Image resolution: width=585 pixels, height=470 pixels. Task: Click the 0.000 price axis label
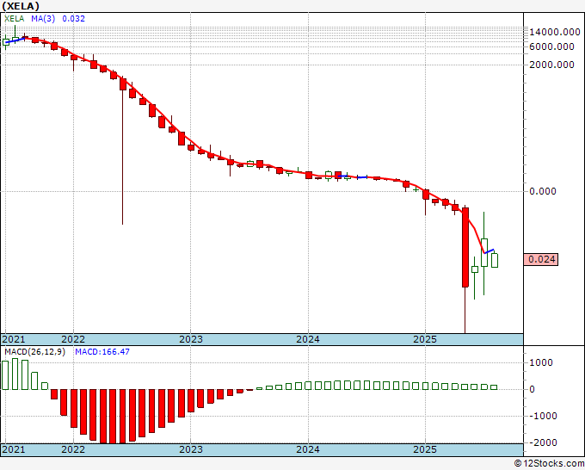click(543, 191)
